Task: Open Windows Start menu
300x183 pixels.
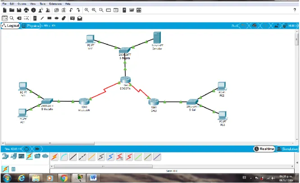Action: tap(7, 178)
